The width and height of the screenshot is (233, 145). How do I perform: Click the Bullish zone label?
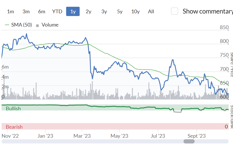[13, 109]
